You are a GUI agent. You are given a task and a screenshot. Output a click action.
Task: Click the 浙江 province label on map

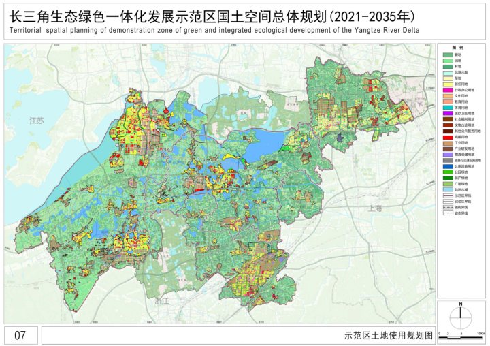pos(162,302)
